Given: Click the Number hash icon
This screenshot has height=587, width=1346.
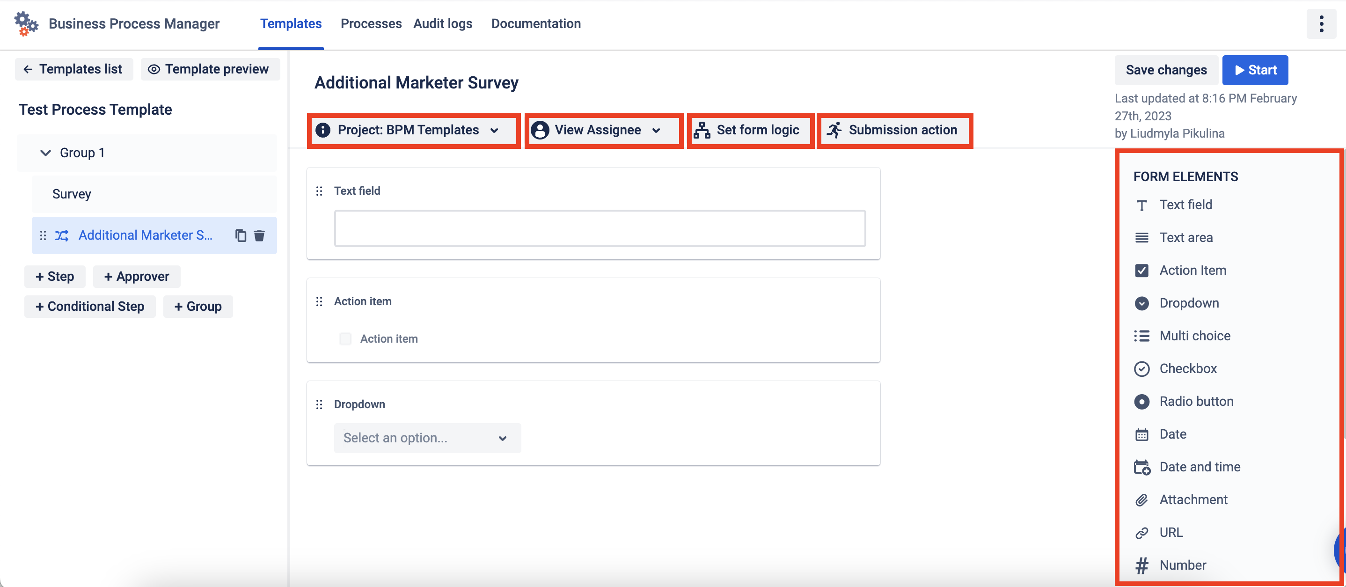Looking at the screenshot, I should click(1141, 565).
